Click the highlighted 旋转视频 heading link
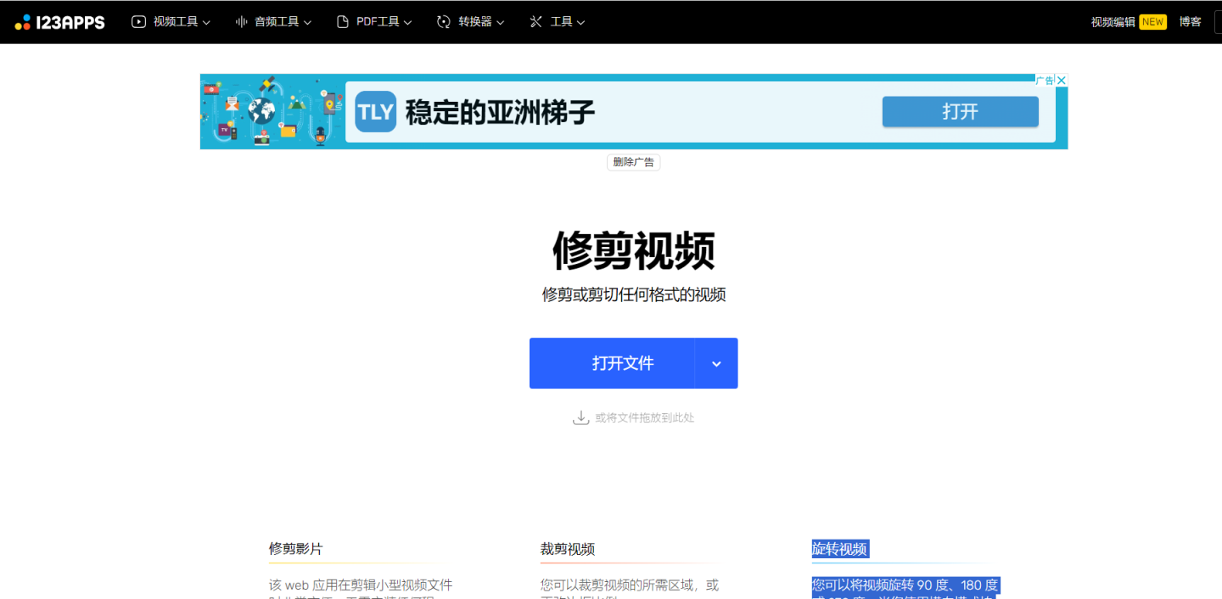This screenshot has height=599, width=1222. click(840, 549)
